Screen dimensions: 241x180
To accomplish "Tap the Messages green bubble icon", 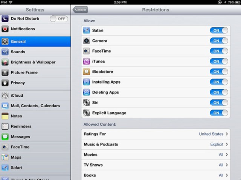I will (5, 136).
